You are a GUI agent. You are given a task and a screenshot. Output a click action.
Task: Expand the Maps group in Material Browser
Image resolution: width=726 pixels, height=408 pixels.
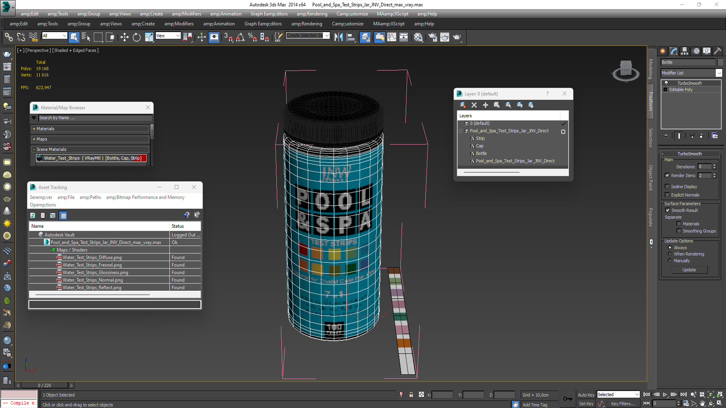point(91,139)
